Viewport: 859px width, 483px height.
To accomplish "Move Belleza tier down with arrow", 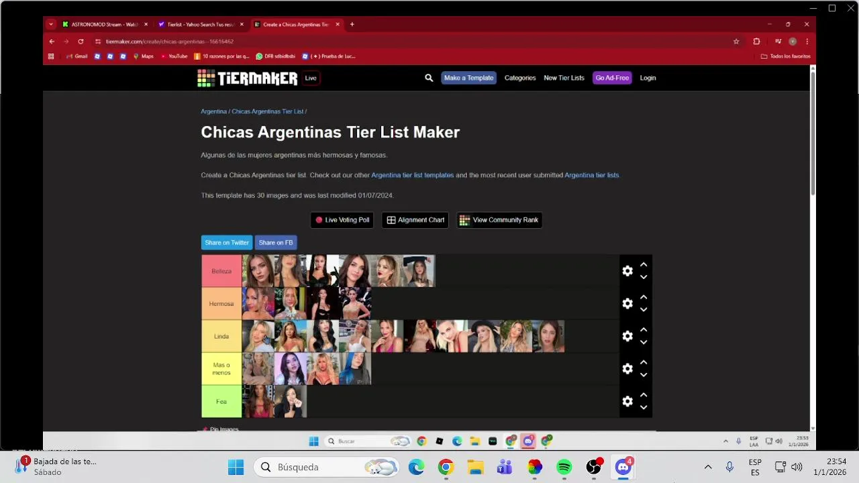I will (644, 277).
